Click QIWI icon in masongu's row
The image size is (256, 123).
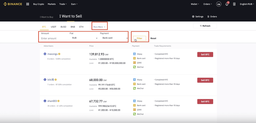[134, 63]
